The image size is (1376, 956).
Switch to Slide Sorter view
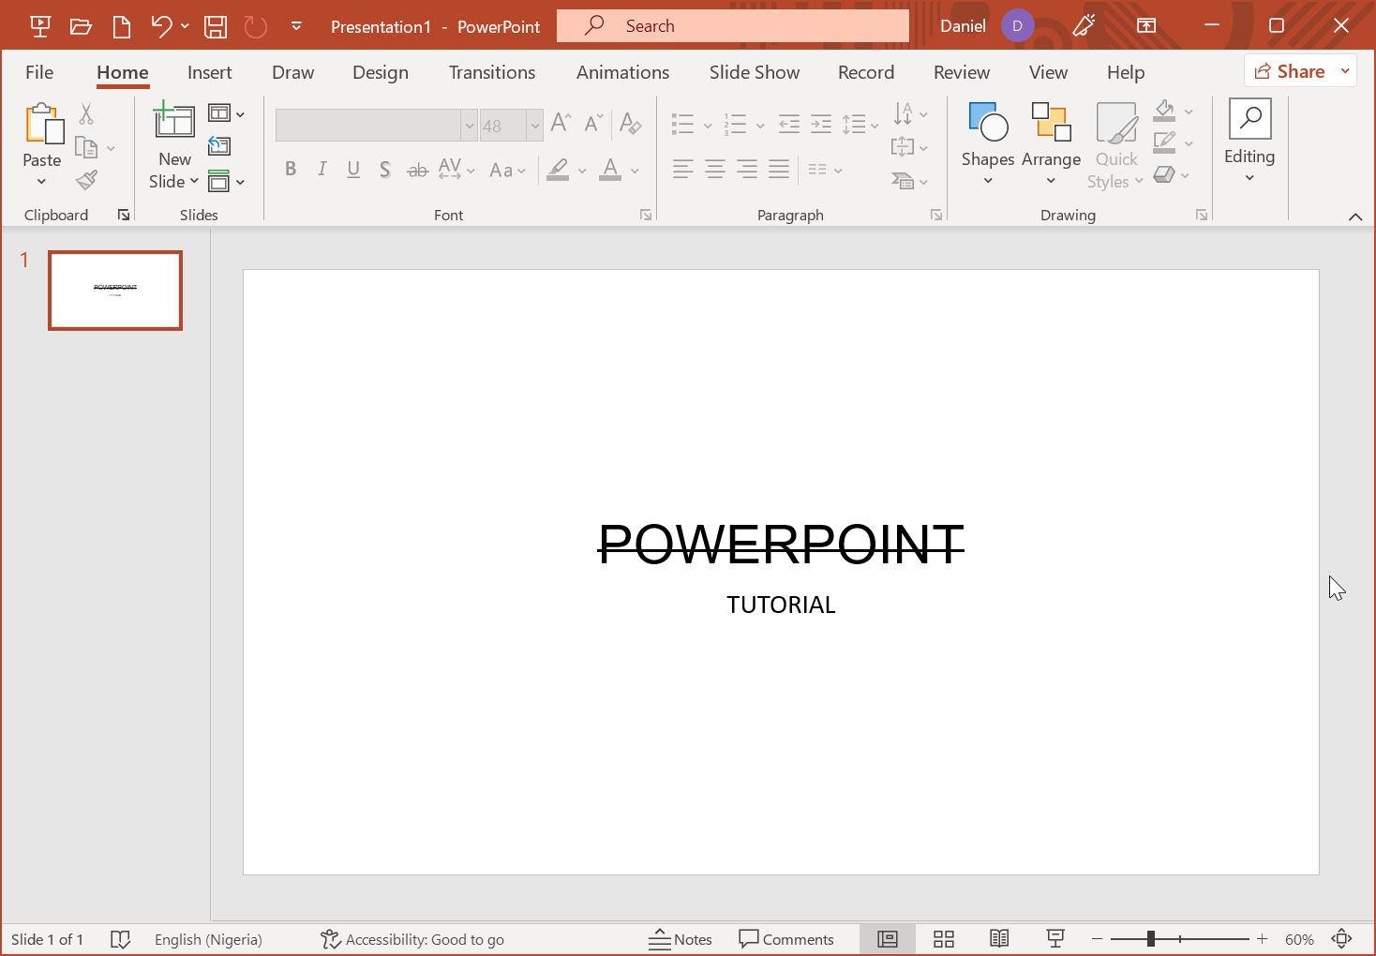point(944,939)
